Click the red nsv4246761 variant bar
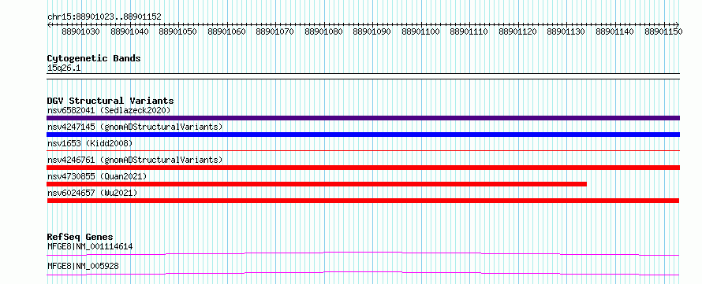The height and width of the screenshot is (284, 702). click(363, 168)
